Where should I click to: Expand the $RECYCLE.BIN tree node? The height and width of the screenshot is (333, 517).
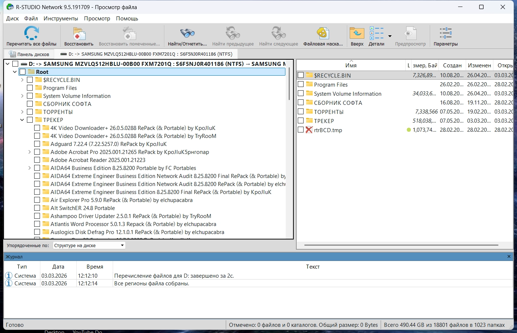click(22, 80)
